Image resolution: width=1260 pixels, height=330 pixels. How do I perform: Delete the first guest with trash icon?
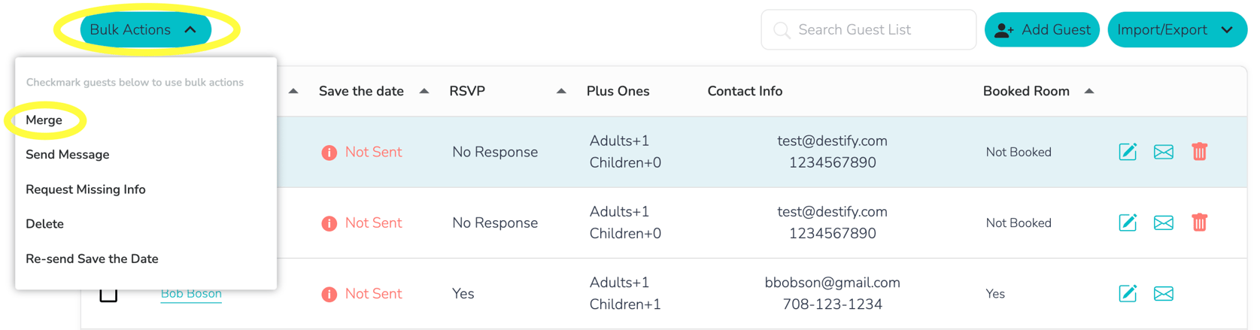[x=1199, y=152]
